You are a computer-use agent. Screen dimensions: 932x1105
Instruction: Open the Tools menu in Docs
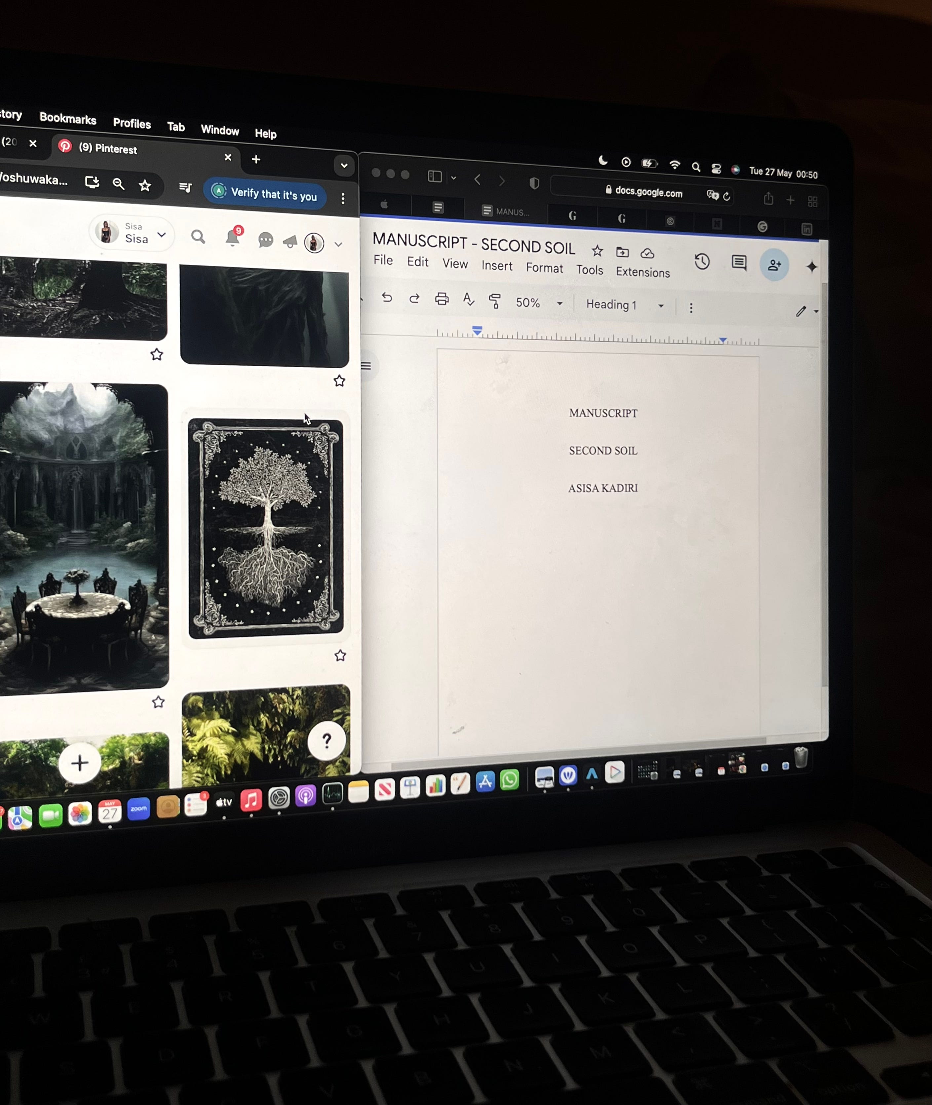589,270
